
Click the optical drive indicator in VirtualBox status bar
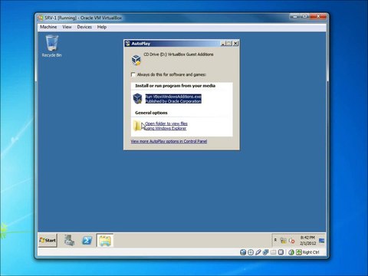[251, 252]
